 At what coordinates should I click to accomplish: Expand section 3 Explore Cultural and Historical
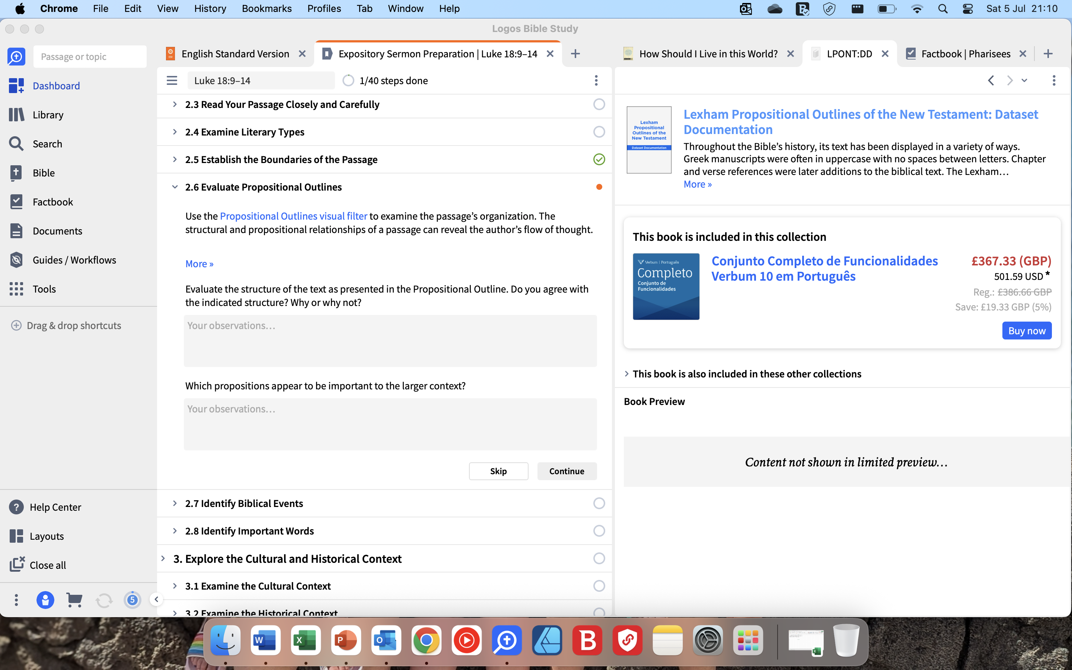(x=163, y=558)
